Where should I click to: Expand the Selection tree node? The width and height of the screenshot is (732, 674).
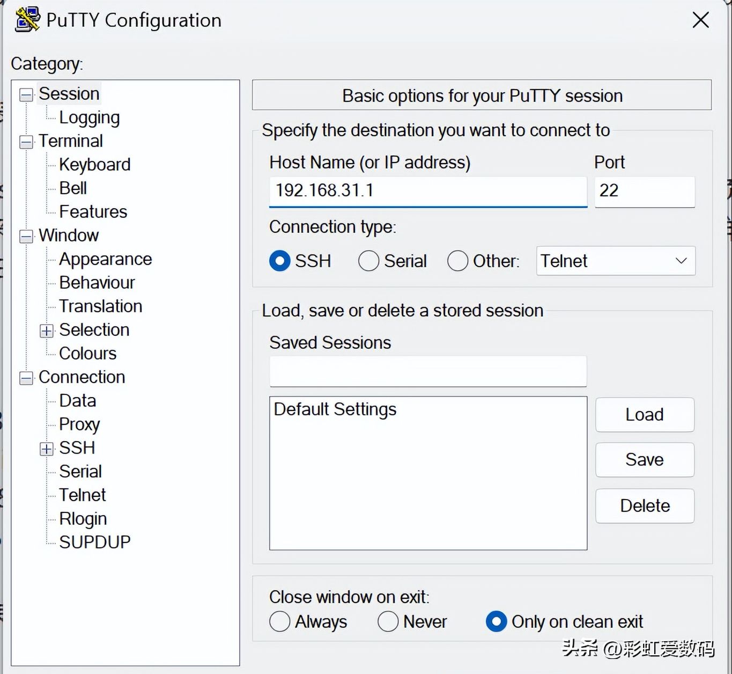point(47,331)
